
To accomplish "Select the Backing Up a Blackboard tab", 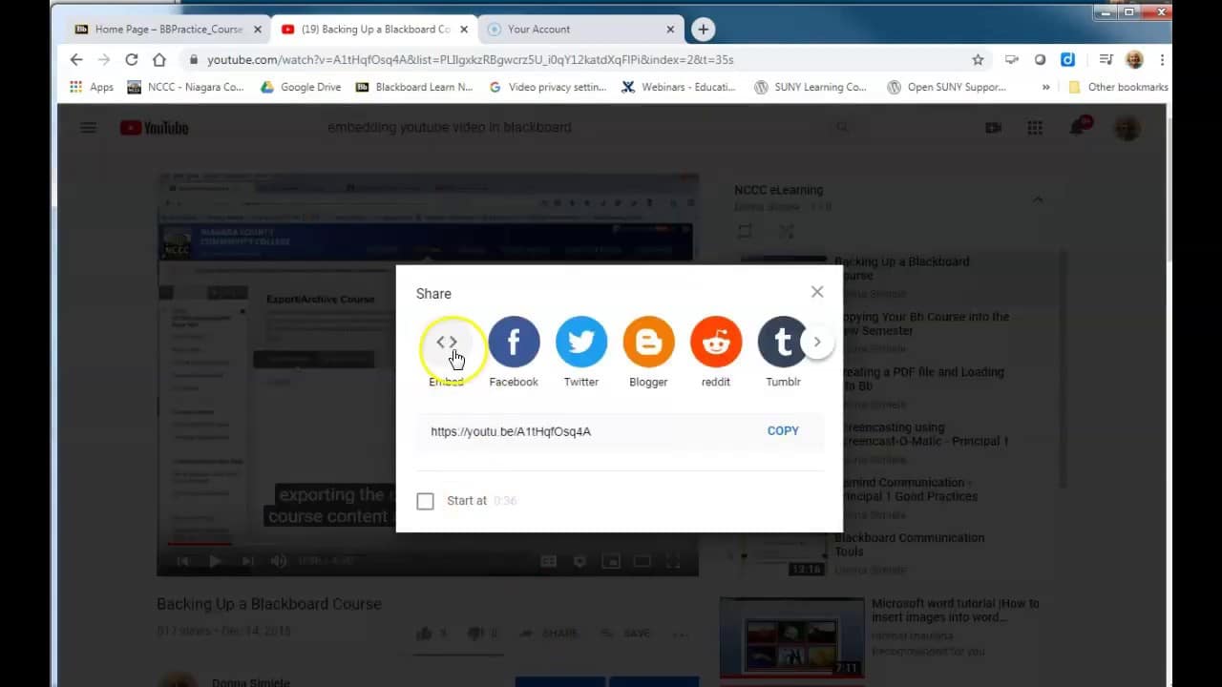I will (x=374, y=30).
